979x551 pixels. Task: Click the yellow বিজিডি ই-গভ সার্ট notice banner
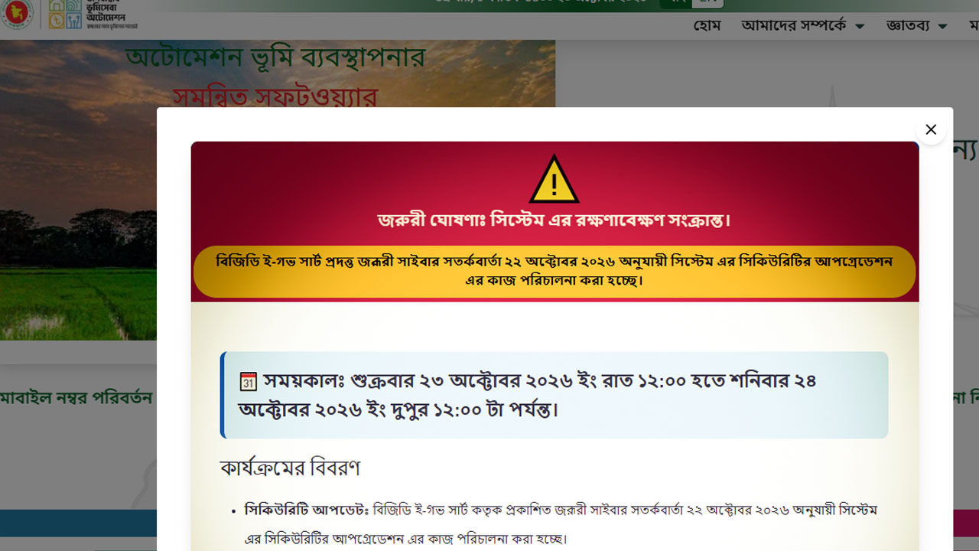pyautogui.click(x=555, y=272)
